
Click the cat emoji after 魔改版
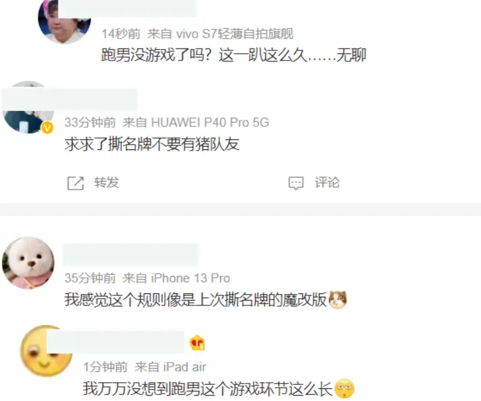pyautogui.click(x=338, y=299)
